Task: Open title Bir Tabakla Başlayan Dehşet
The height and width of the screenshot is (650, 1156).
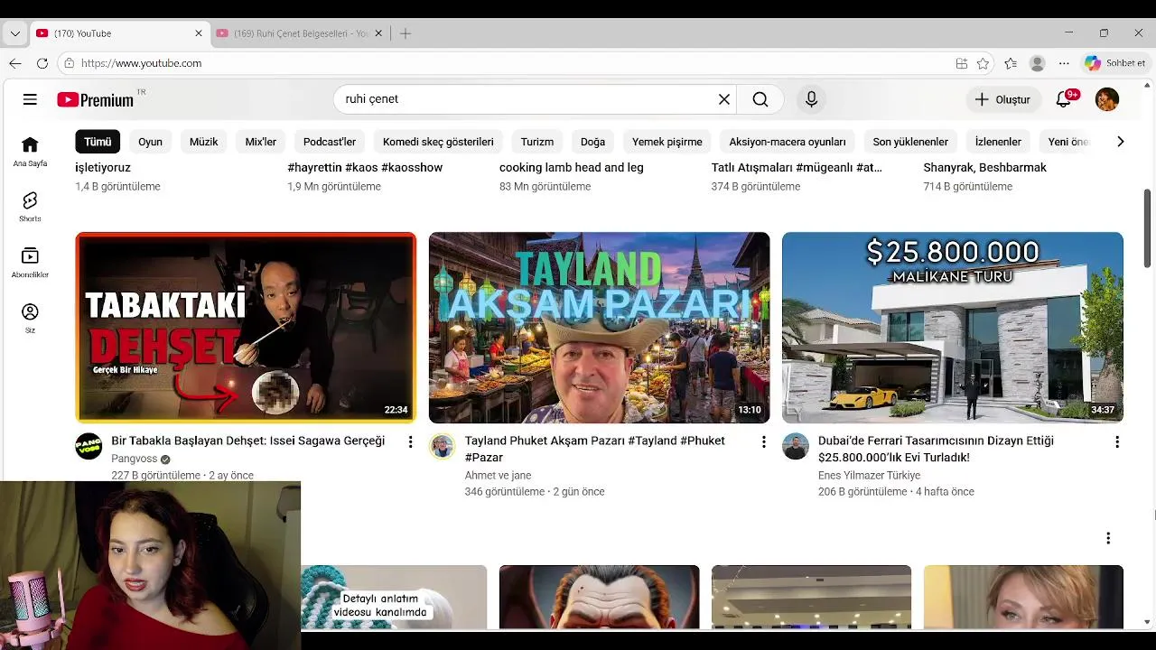Action: pyautogui.click(x=247, y=441)
